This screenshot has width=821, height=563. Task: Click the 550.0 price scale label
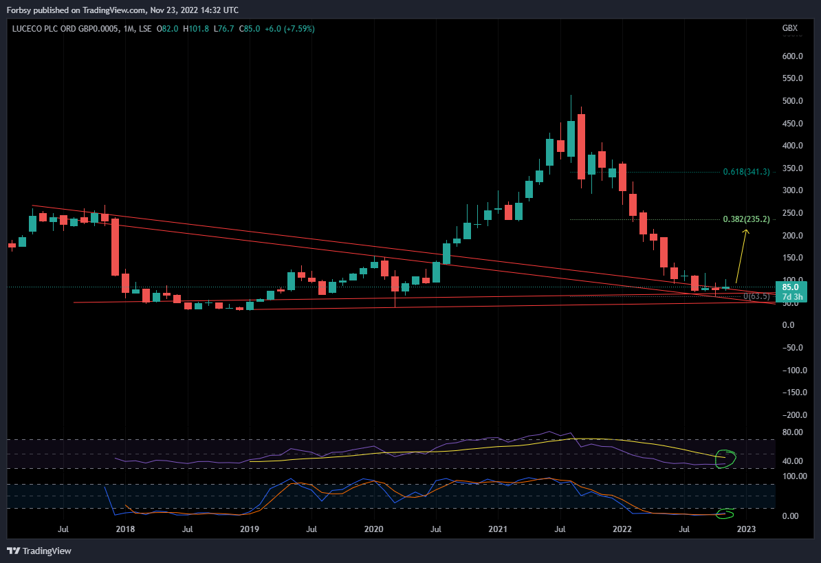click(792, 78)
